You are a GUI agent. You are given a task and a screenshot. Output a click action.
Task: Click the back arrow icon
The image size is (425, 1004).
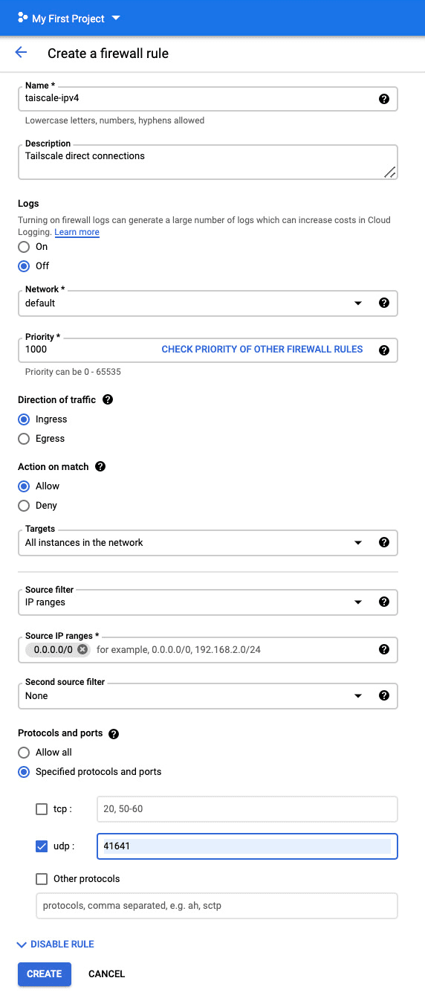pyautogui.click(x=21, y=53)
